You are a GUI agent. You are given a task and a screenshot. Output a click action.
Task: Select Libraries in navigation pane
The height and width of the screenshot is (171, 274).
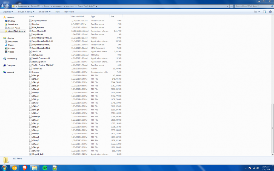pyautogui.click(x=10, y=38)
